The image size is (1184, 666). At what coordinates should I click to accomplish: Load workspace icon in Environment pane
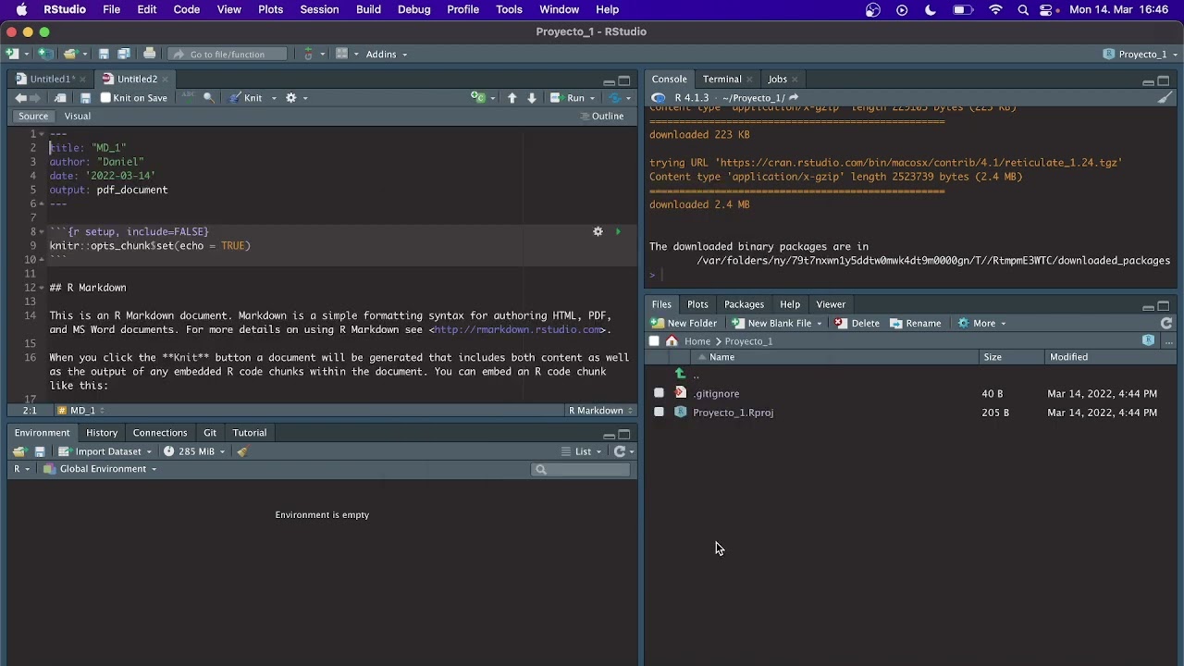(18, 451)
